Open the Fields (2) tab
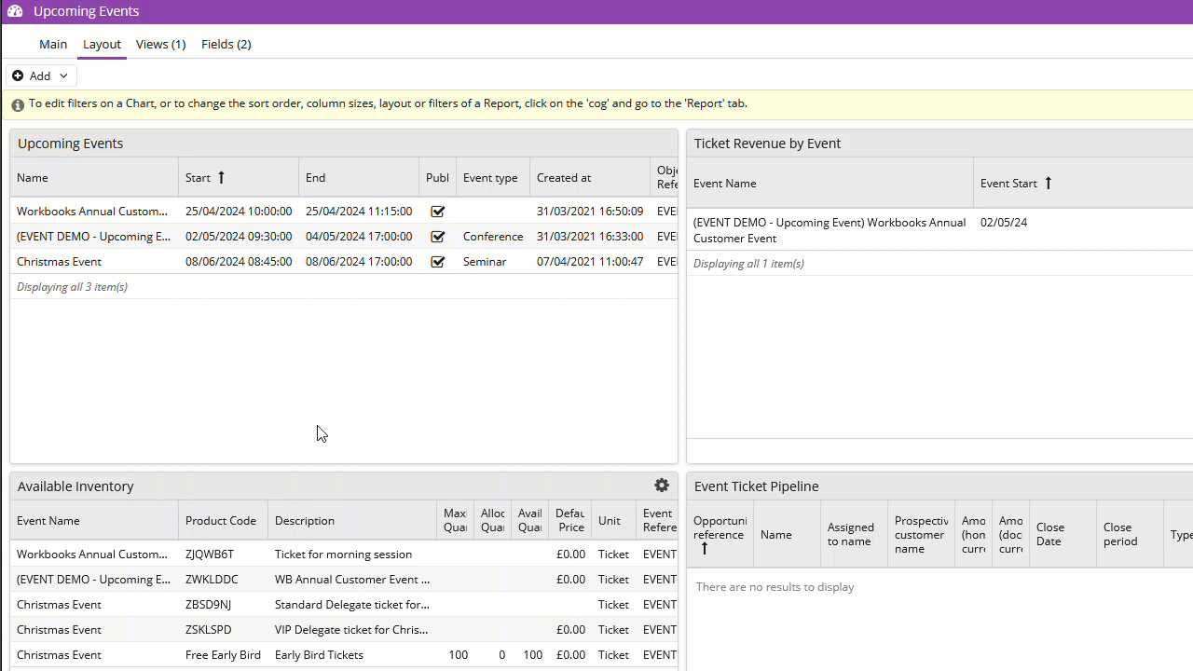 tap(226, 44)
